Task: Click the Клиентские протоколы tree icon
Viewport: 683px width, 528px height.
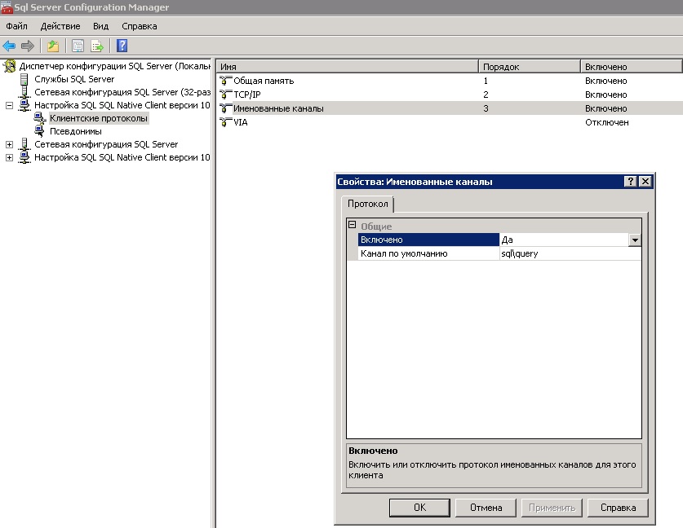Action: tap(40, 118)
